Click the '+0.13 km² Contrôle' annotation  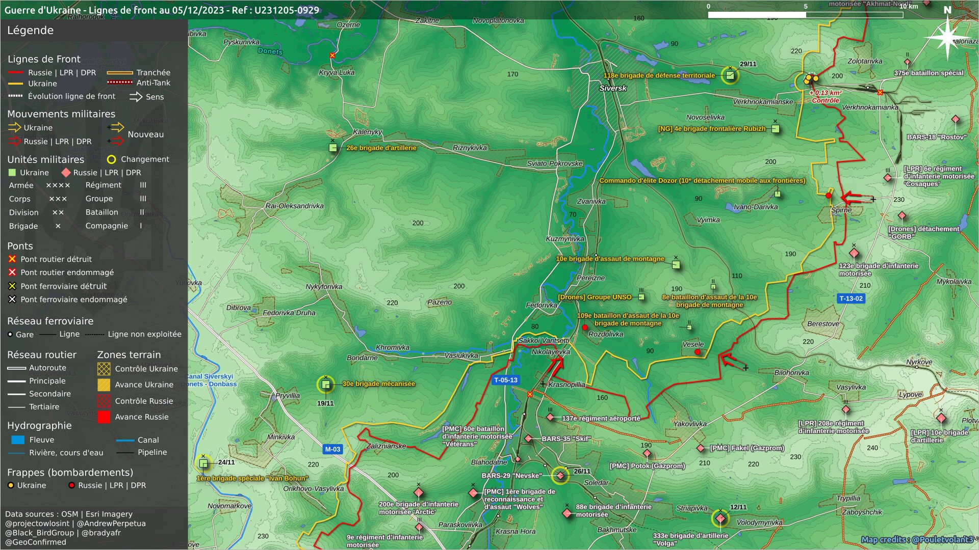(x=825, y=96)
